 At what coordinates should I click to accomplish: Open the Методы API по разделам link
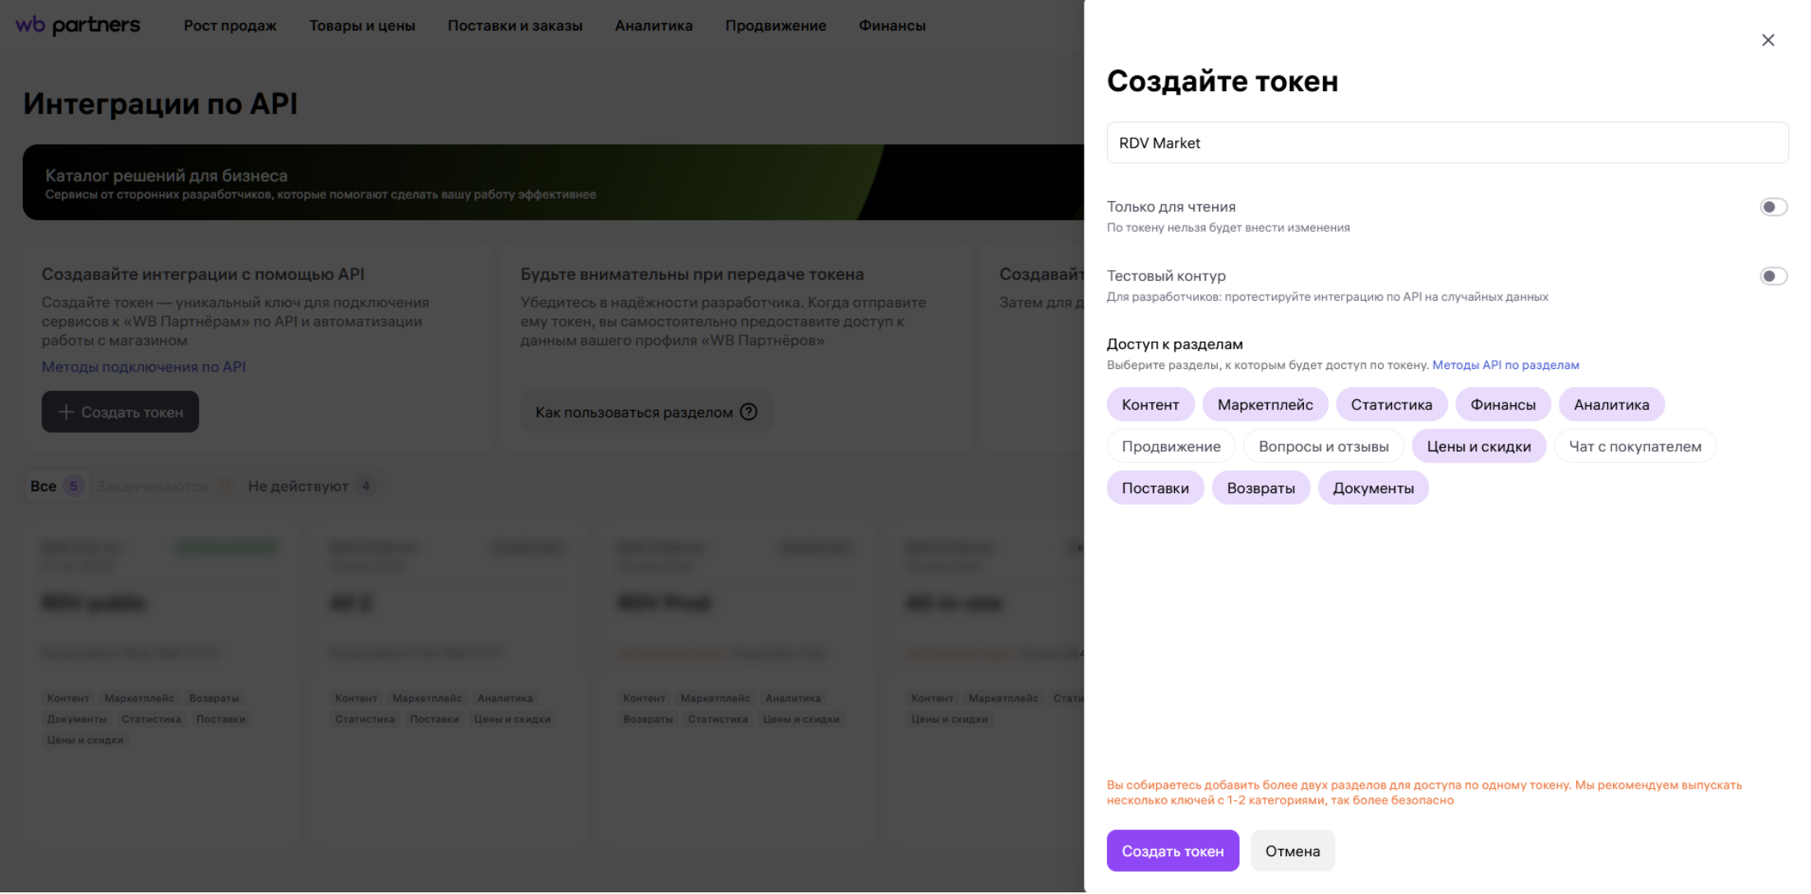[x=1505, y=365]
